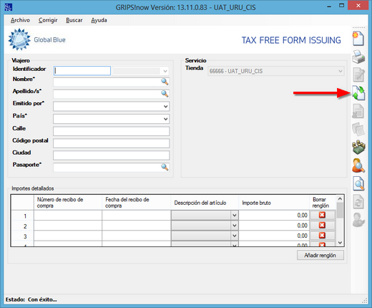The height and width of the screenshot is (308, 372).
Task: Open the Corregir menu
Action: click(48, 20)
